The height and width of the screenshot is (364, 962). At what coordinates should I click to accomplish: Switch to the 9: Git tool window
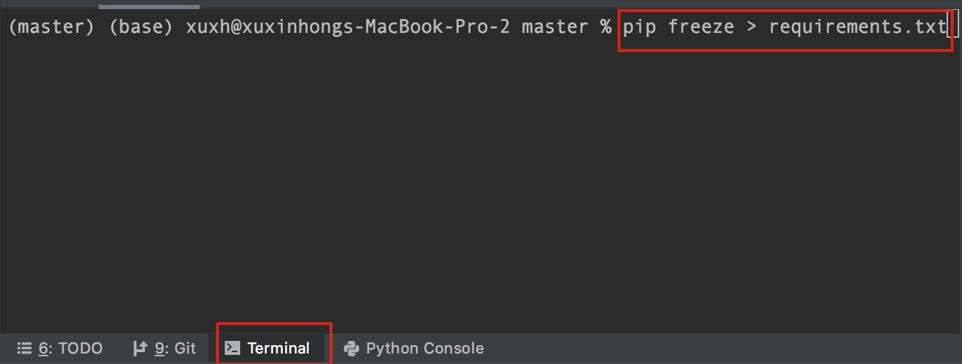[165, 348]
